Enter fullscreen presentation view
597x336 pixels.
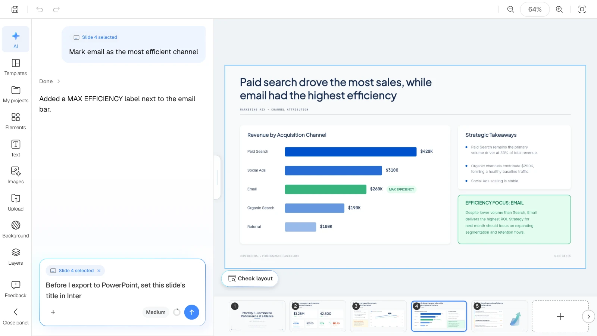tap(582, 9)
